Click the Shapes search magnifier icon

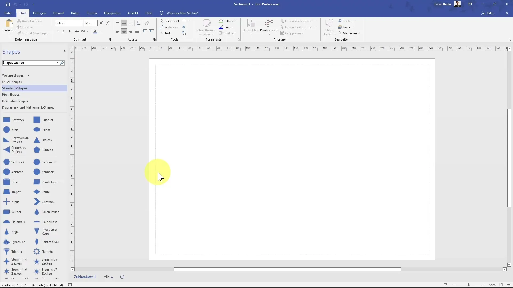pos(62,63)
